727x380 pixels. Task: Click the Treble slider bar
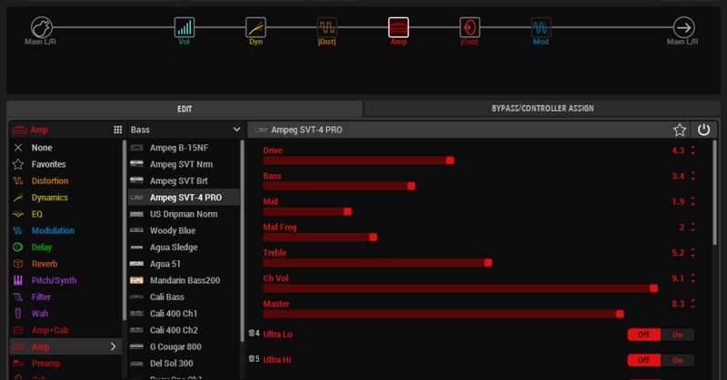click(377, 263)
